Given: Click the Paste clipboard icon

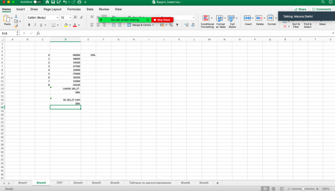Looking at the screenshot, I should 6,19.
